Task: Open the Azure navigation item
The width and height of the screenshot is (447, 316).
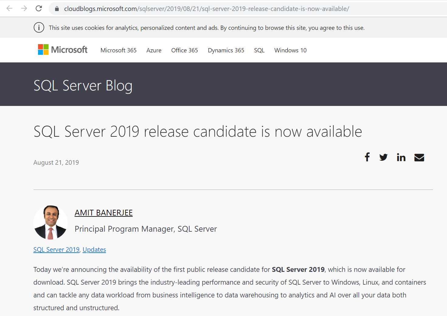Action: pyautogui.click(x=154, y=50)
